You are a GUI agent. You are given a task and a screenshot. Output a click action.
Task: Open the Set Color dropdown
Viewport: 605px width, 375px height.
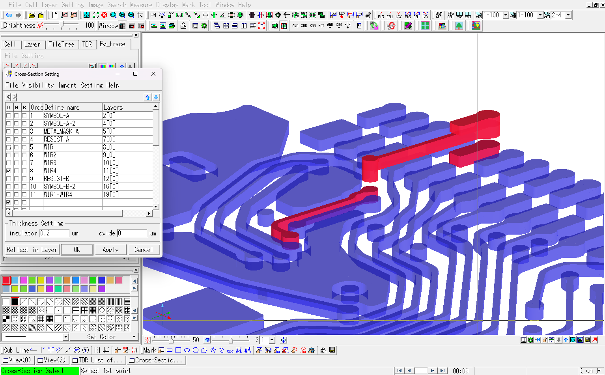point(134,337)
